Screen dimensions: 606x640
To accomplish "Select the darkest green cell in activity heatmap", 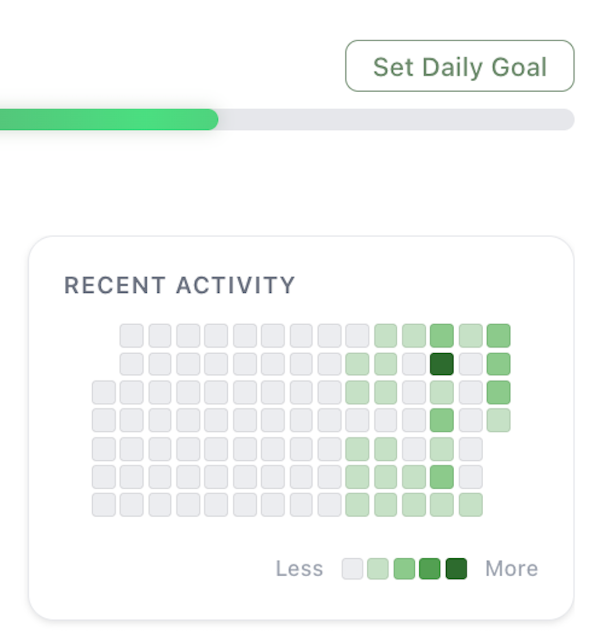I will (x=441, y=364).
